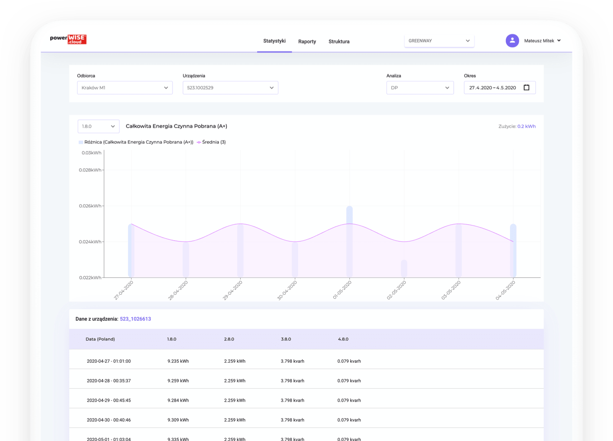
Task: Open the Odbiorca Kraków M1 dropdown
Action: tap(125, 88)
